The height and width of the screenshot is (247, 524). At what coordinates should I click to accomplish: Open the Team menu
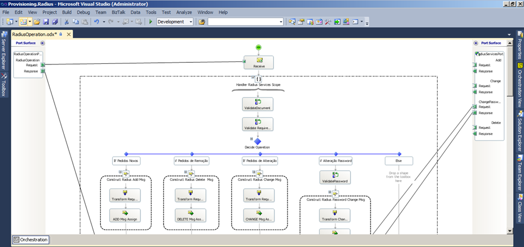click(101, 12)
